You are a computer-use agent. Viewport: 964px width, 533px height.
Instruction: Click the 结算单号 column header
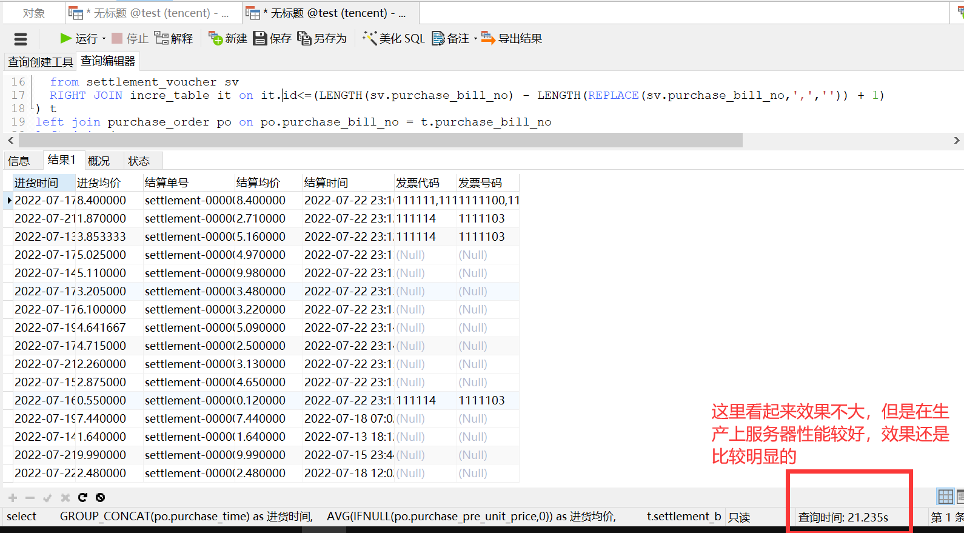point(189,183)
